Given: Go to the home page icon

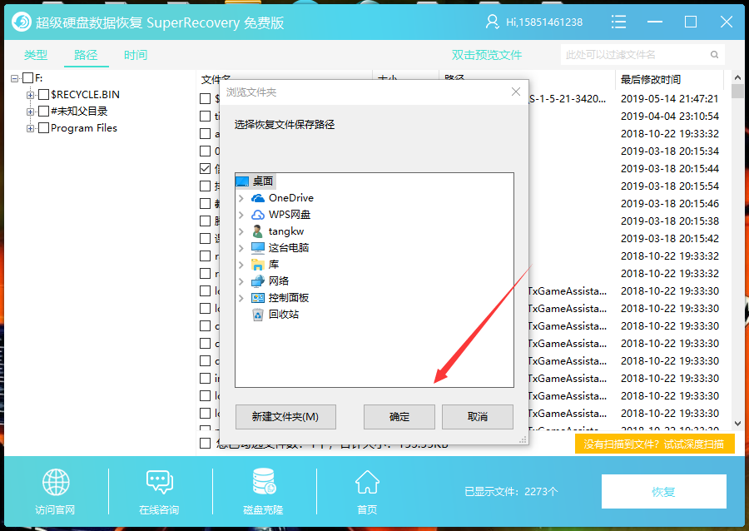Looking at the screenshot, I should [367, 482].
